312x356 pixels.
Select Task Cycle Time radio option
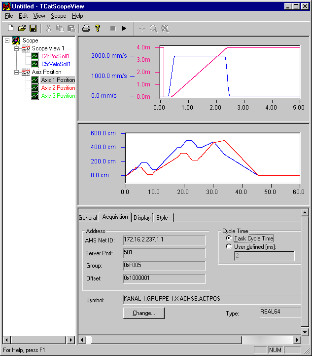pos(229,238)
